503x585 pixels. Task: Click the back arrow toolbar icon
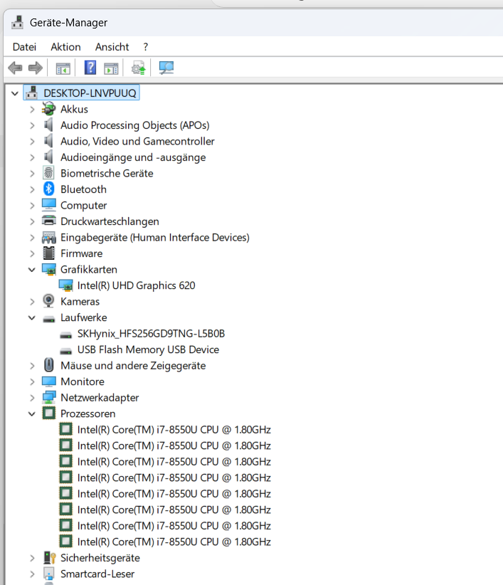15,68
